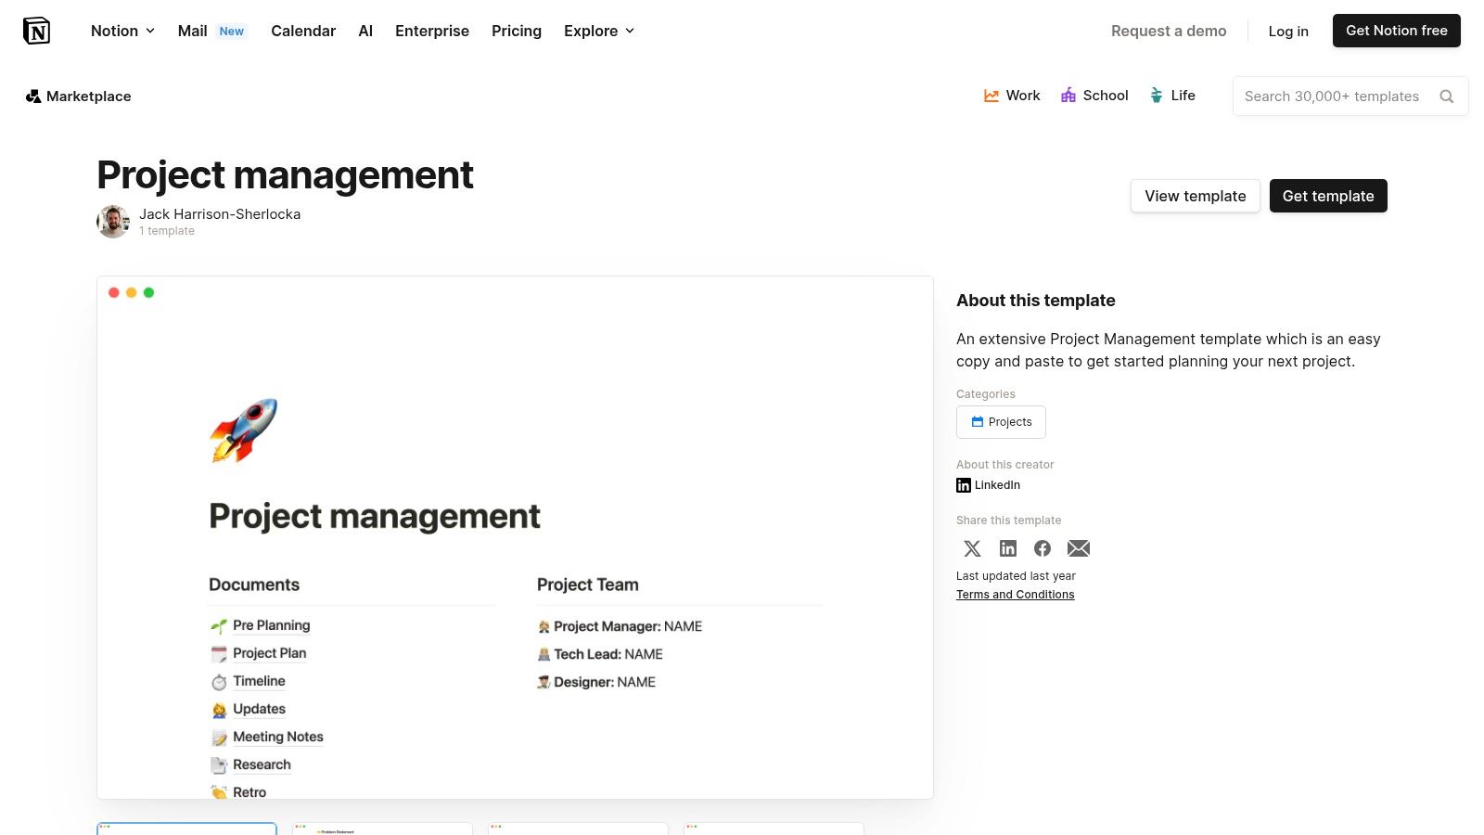Click the 'Last updated last year' text
Image resolution: width=1484 pixels, height=835 pixels.
1016,576
